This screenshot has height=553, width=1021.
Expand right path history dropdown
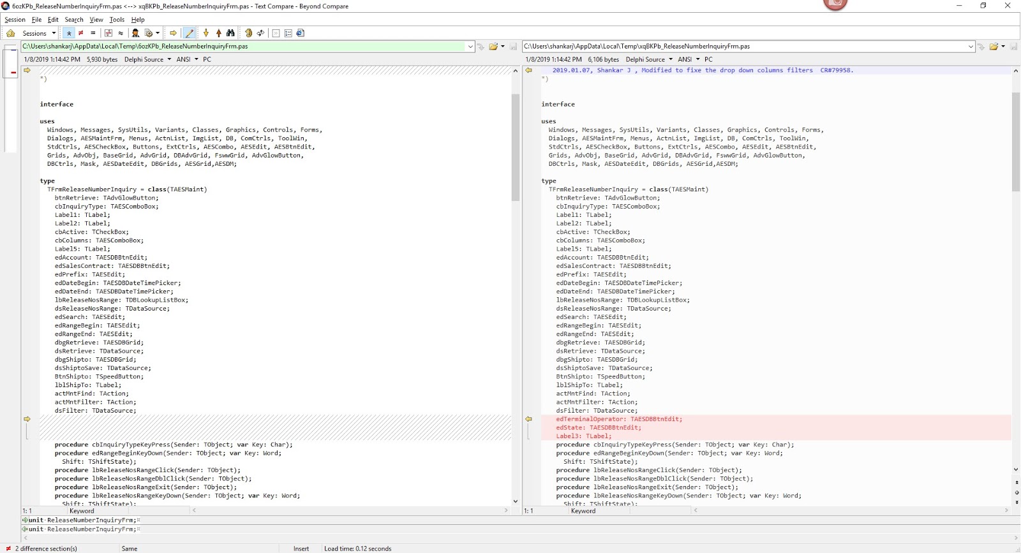click(x=971, y=47)
